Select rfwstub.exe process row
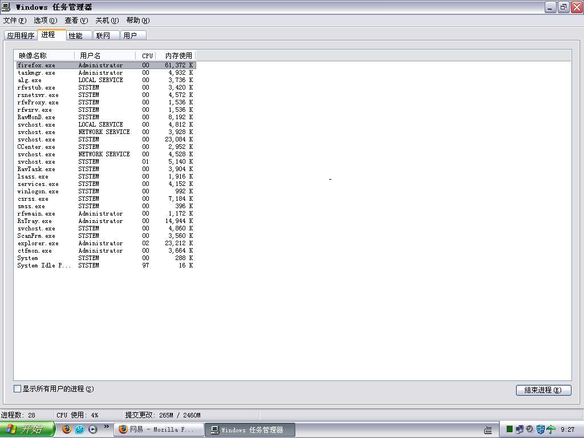The height and width of the screenshot is (438, 584). (x=106, y=87)
